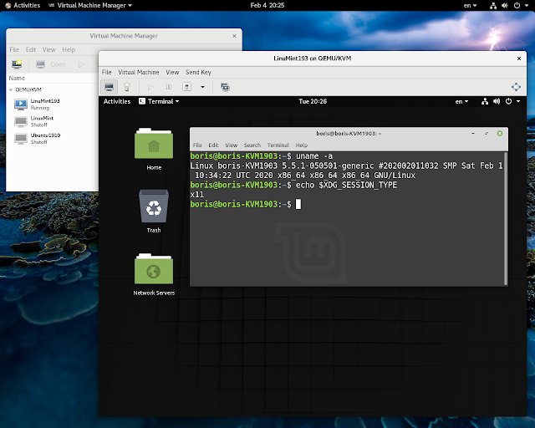Screen dimensions: 535x428
Task: Open Help menu in Virtual Machine Manager window
Action: tap(69, 50)
